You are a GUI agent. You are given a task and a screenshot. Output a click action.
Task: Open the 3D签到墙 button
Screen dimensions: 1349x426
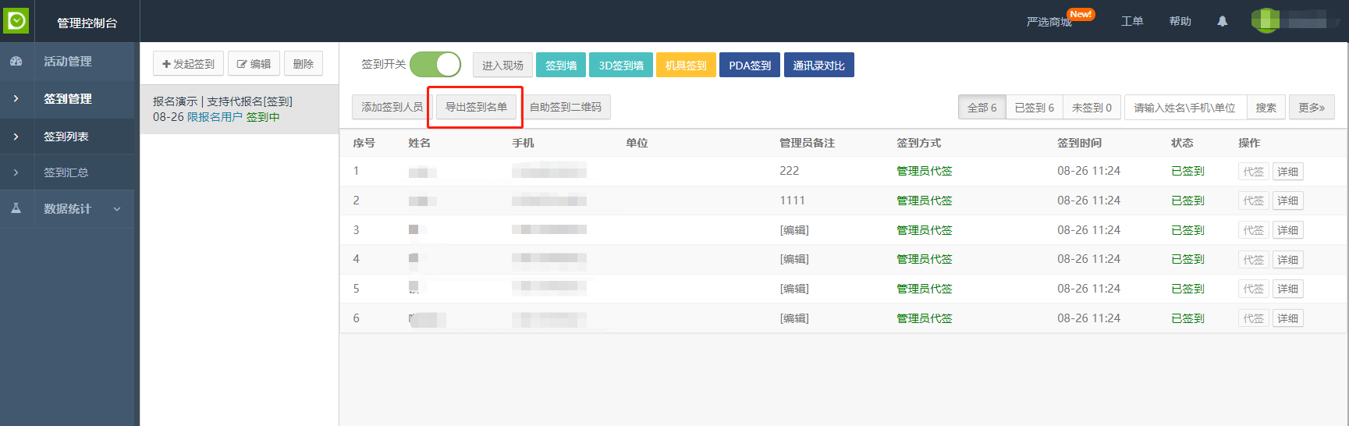tap(620, 66)
